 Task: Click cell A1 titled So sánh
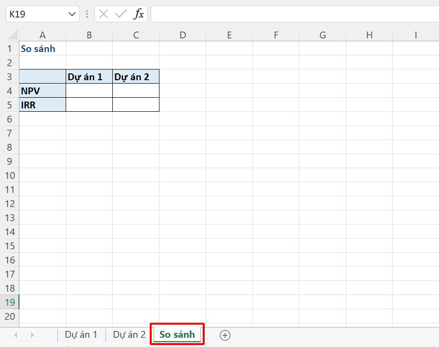[x=43, y=49]
